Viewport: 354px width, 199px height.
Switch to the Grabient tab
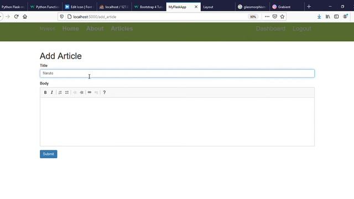point(287,7)
